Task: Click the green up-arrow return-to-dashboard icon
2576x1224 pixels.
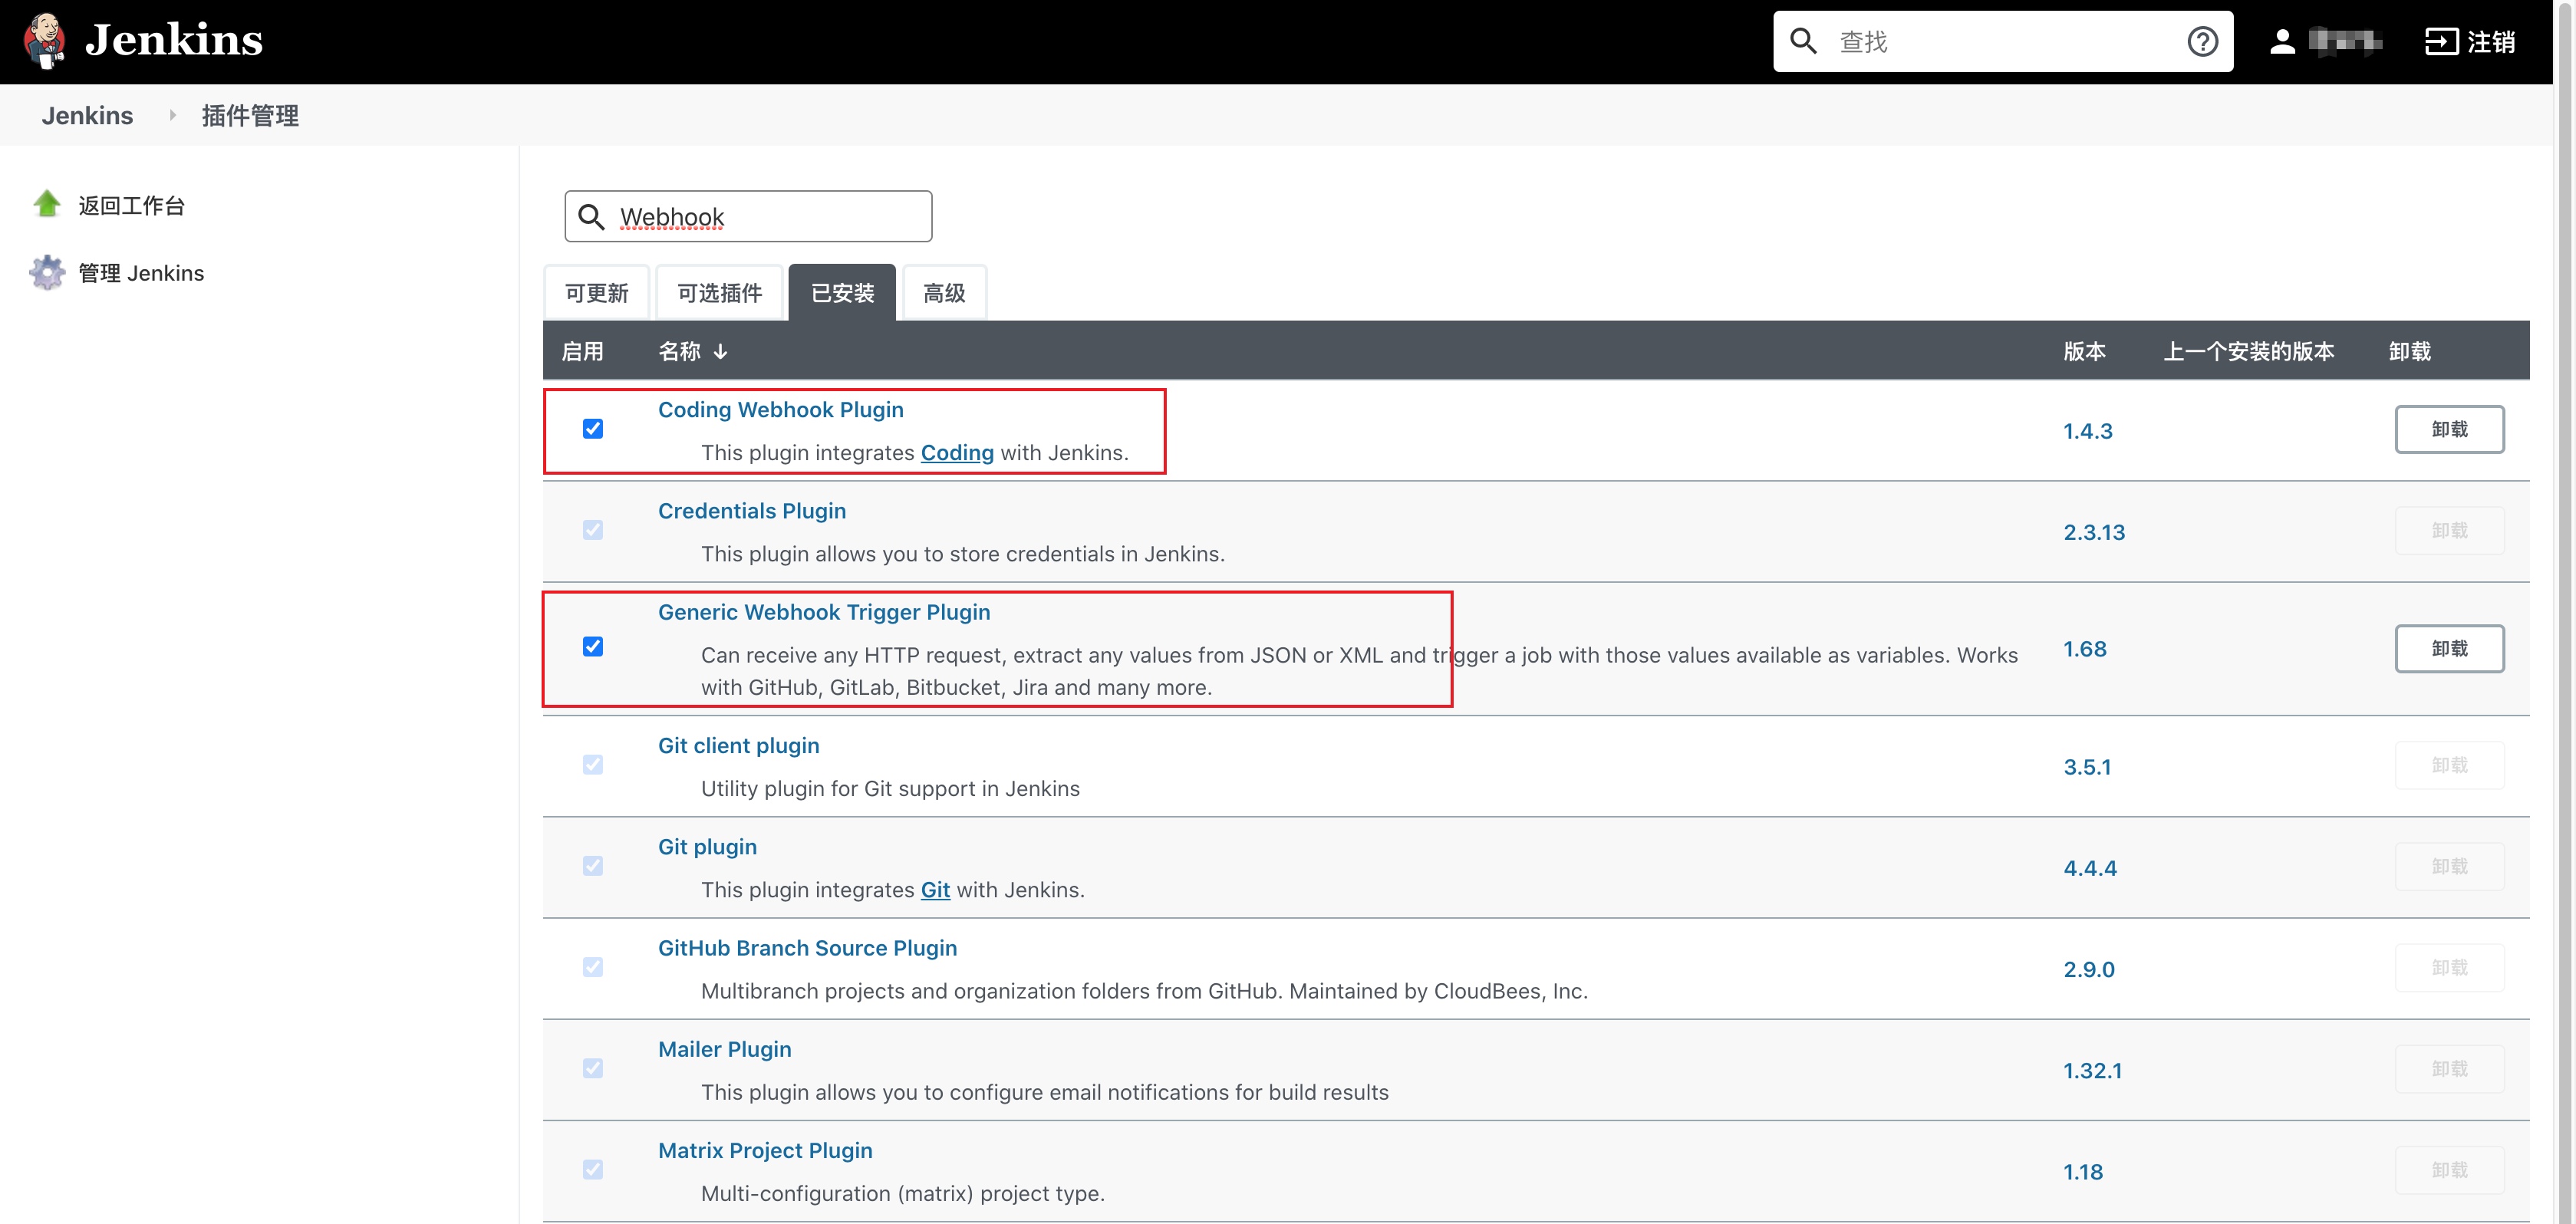Action: 47,205
